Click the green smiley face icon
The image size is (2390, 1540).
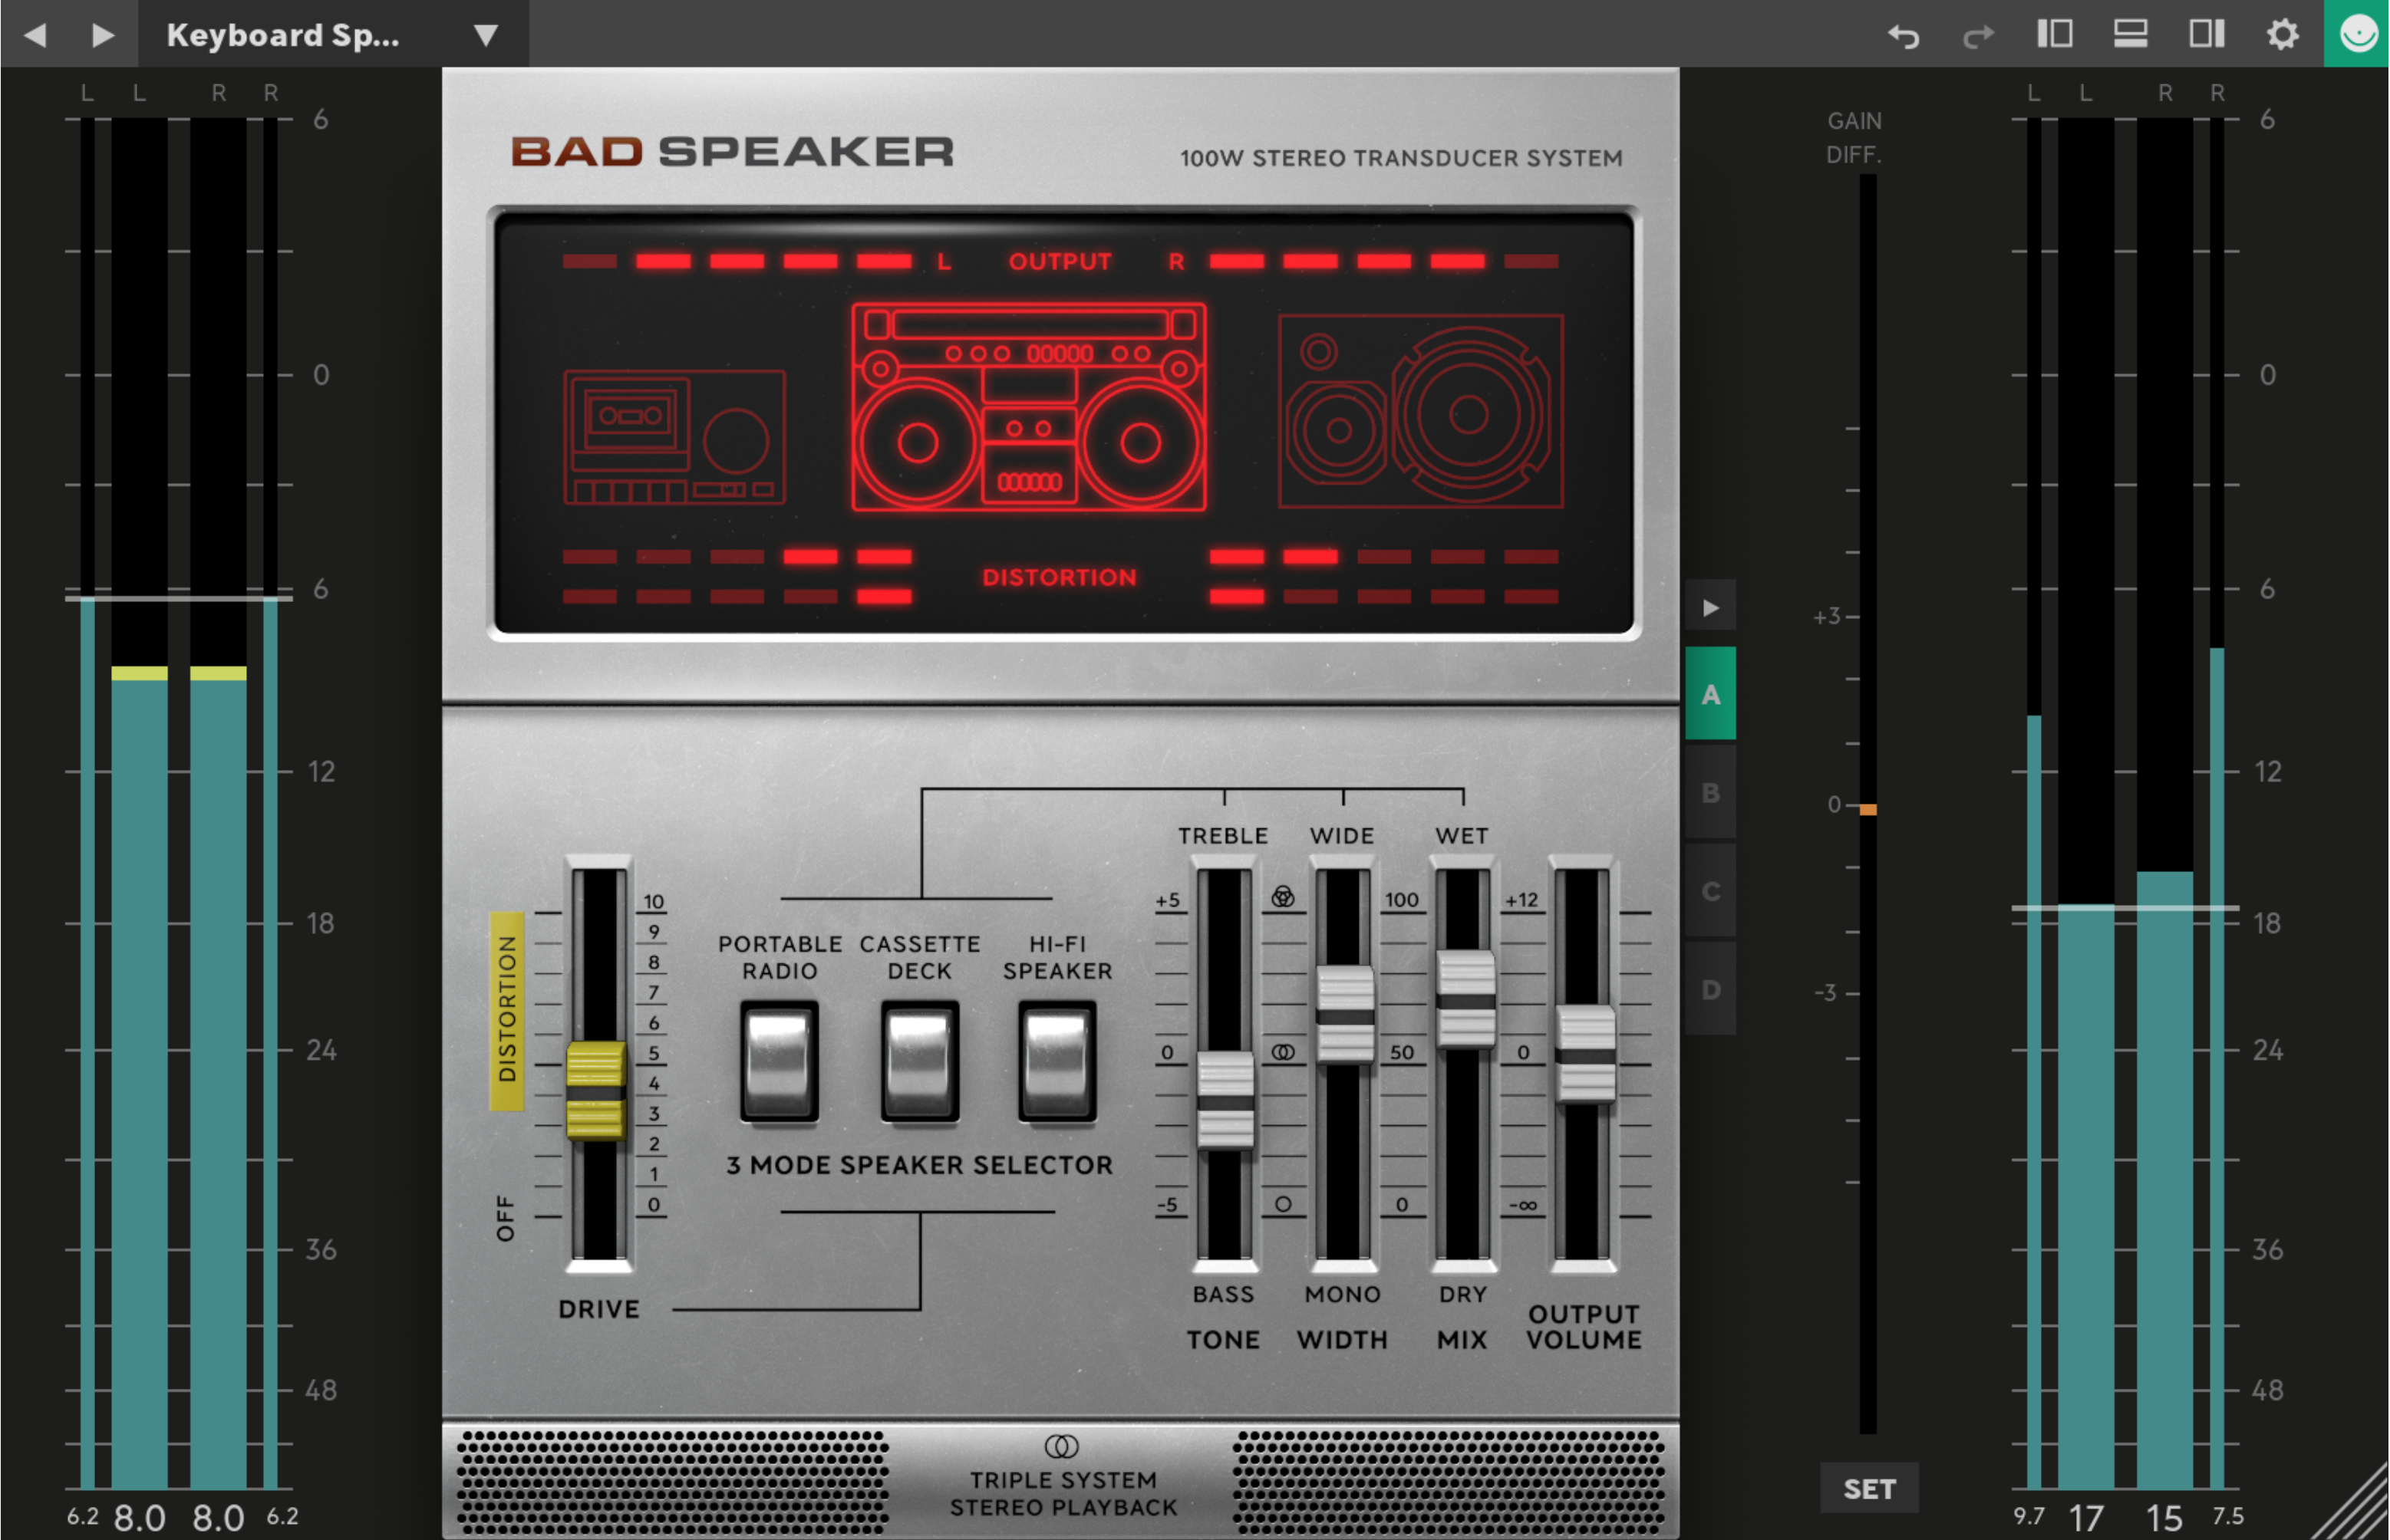tap(2357, 34)
